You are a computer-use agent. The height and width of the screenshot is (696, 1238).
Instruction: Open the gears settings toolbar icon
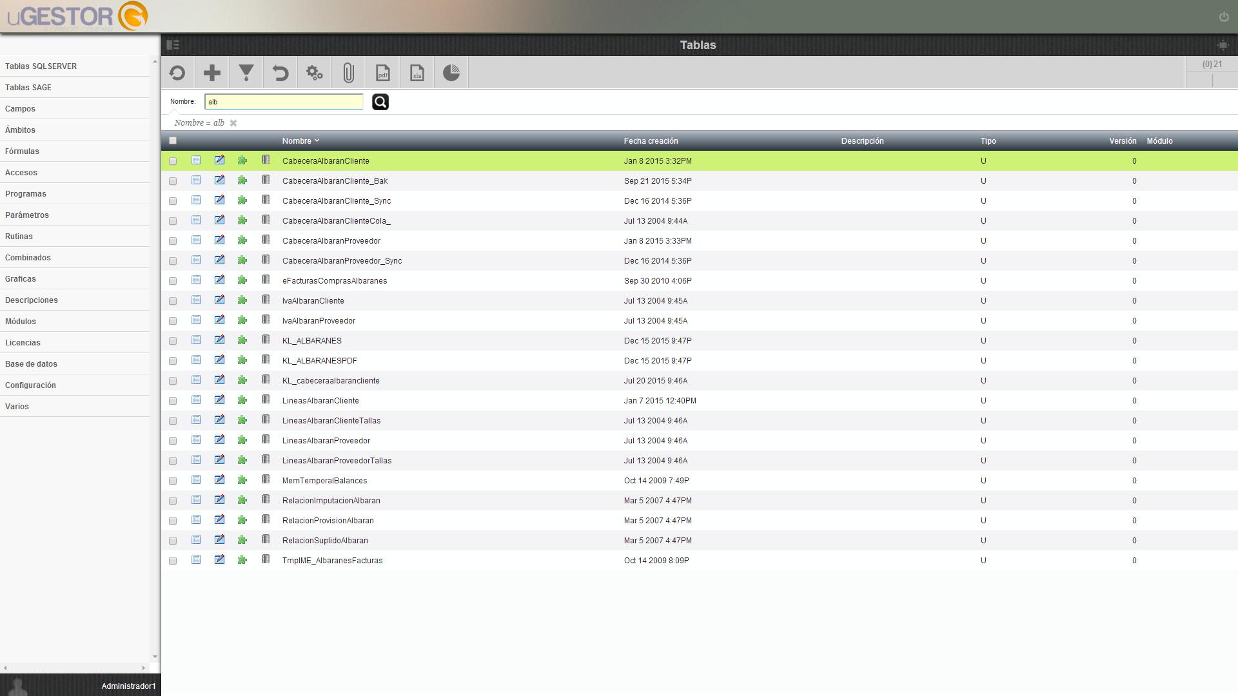(x=315, y=73)
